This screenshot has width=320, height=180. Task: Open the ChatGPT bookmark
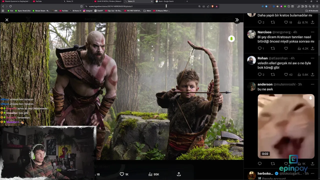pos(99,11)
